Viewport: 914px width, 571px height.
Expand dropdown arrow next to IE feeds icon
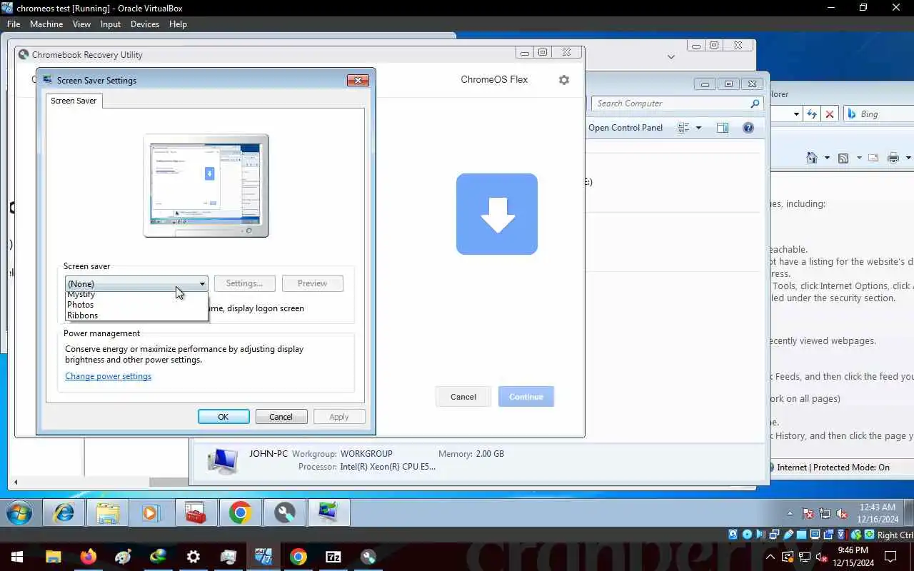click(859, 158)
